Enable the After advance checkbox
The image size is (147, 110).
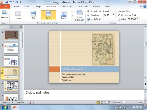(x=119, y=19)
